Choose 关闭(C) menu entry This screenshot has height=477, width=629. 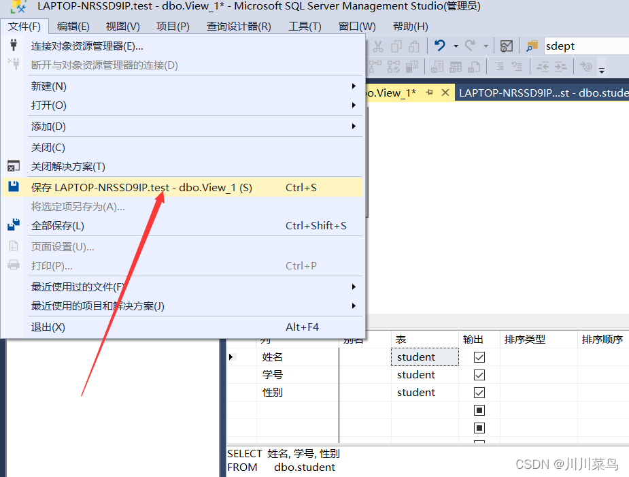[183, 148]
